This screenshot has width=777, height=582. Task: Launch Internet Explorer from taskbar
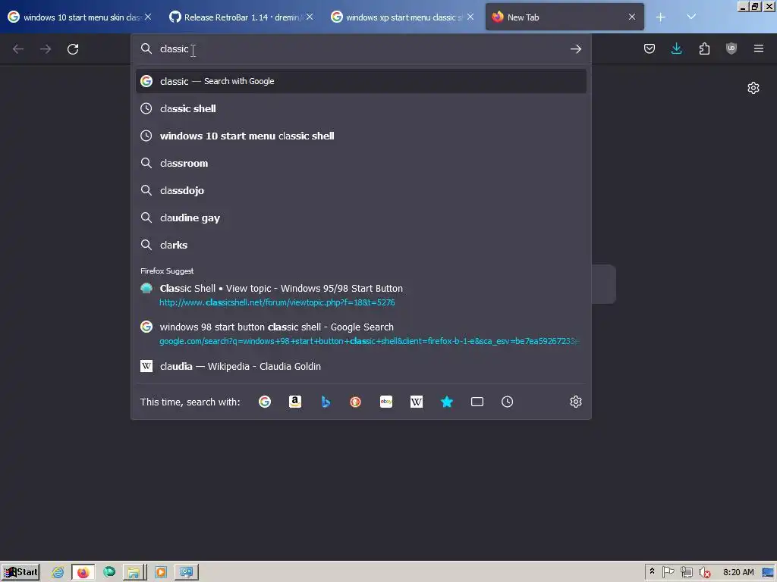[58, 573]
